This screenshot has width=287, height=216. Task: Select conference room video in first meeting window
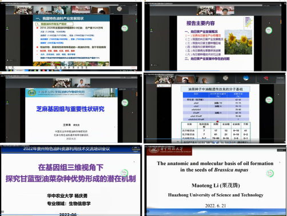pyautogui.click(x=23, y=10)
